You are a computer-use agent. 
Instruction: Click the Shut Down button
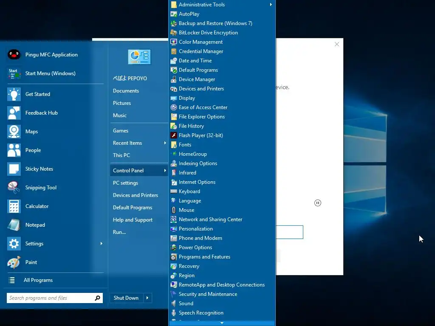pos(127,298)
